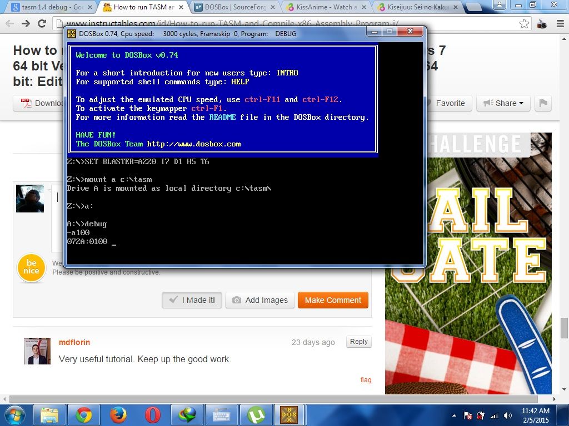The height and width of the screenshot is (426, 569).
Task: Launch Google Chrome from the taskbar
Action: point(84,415)
